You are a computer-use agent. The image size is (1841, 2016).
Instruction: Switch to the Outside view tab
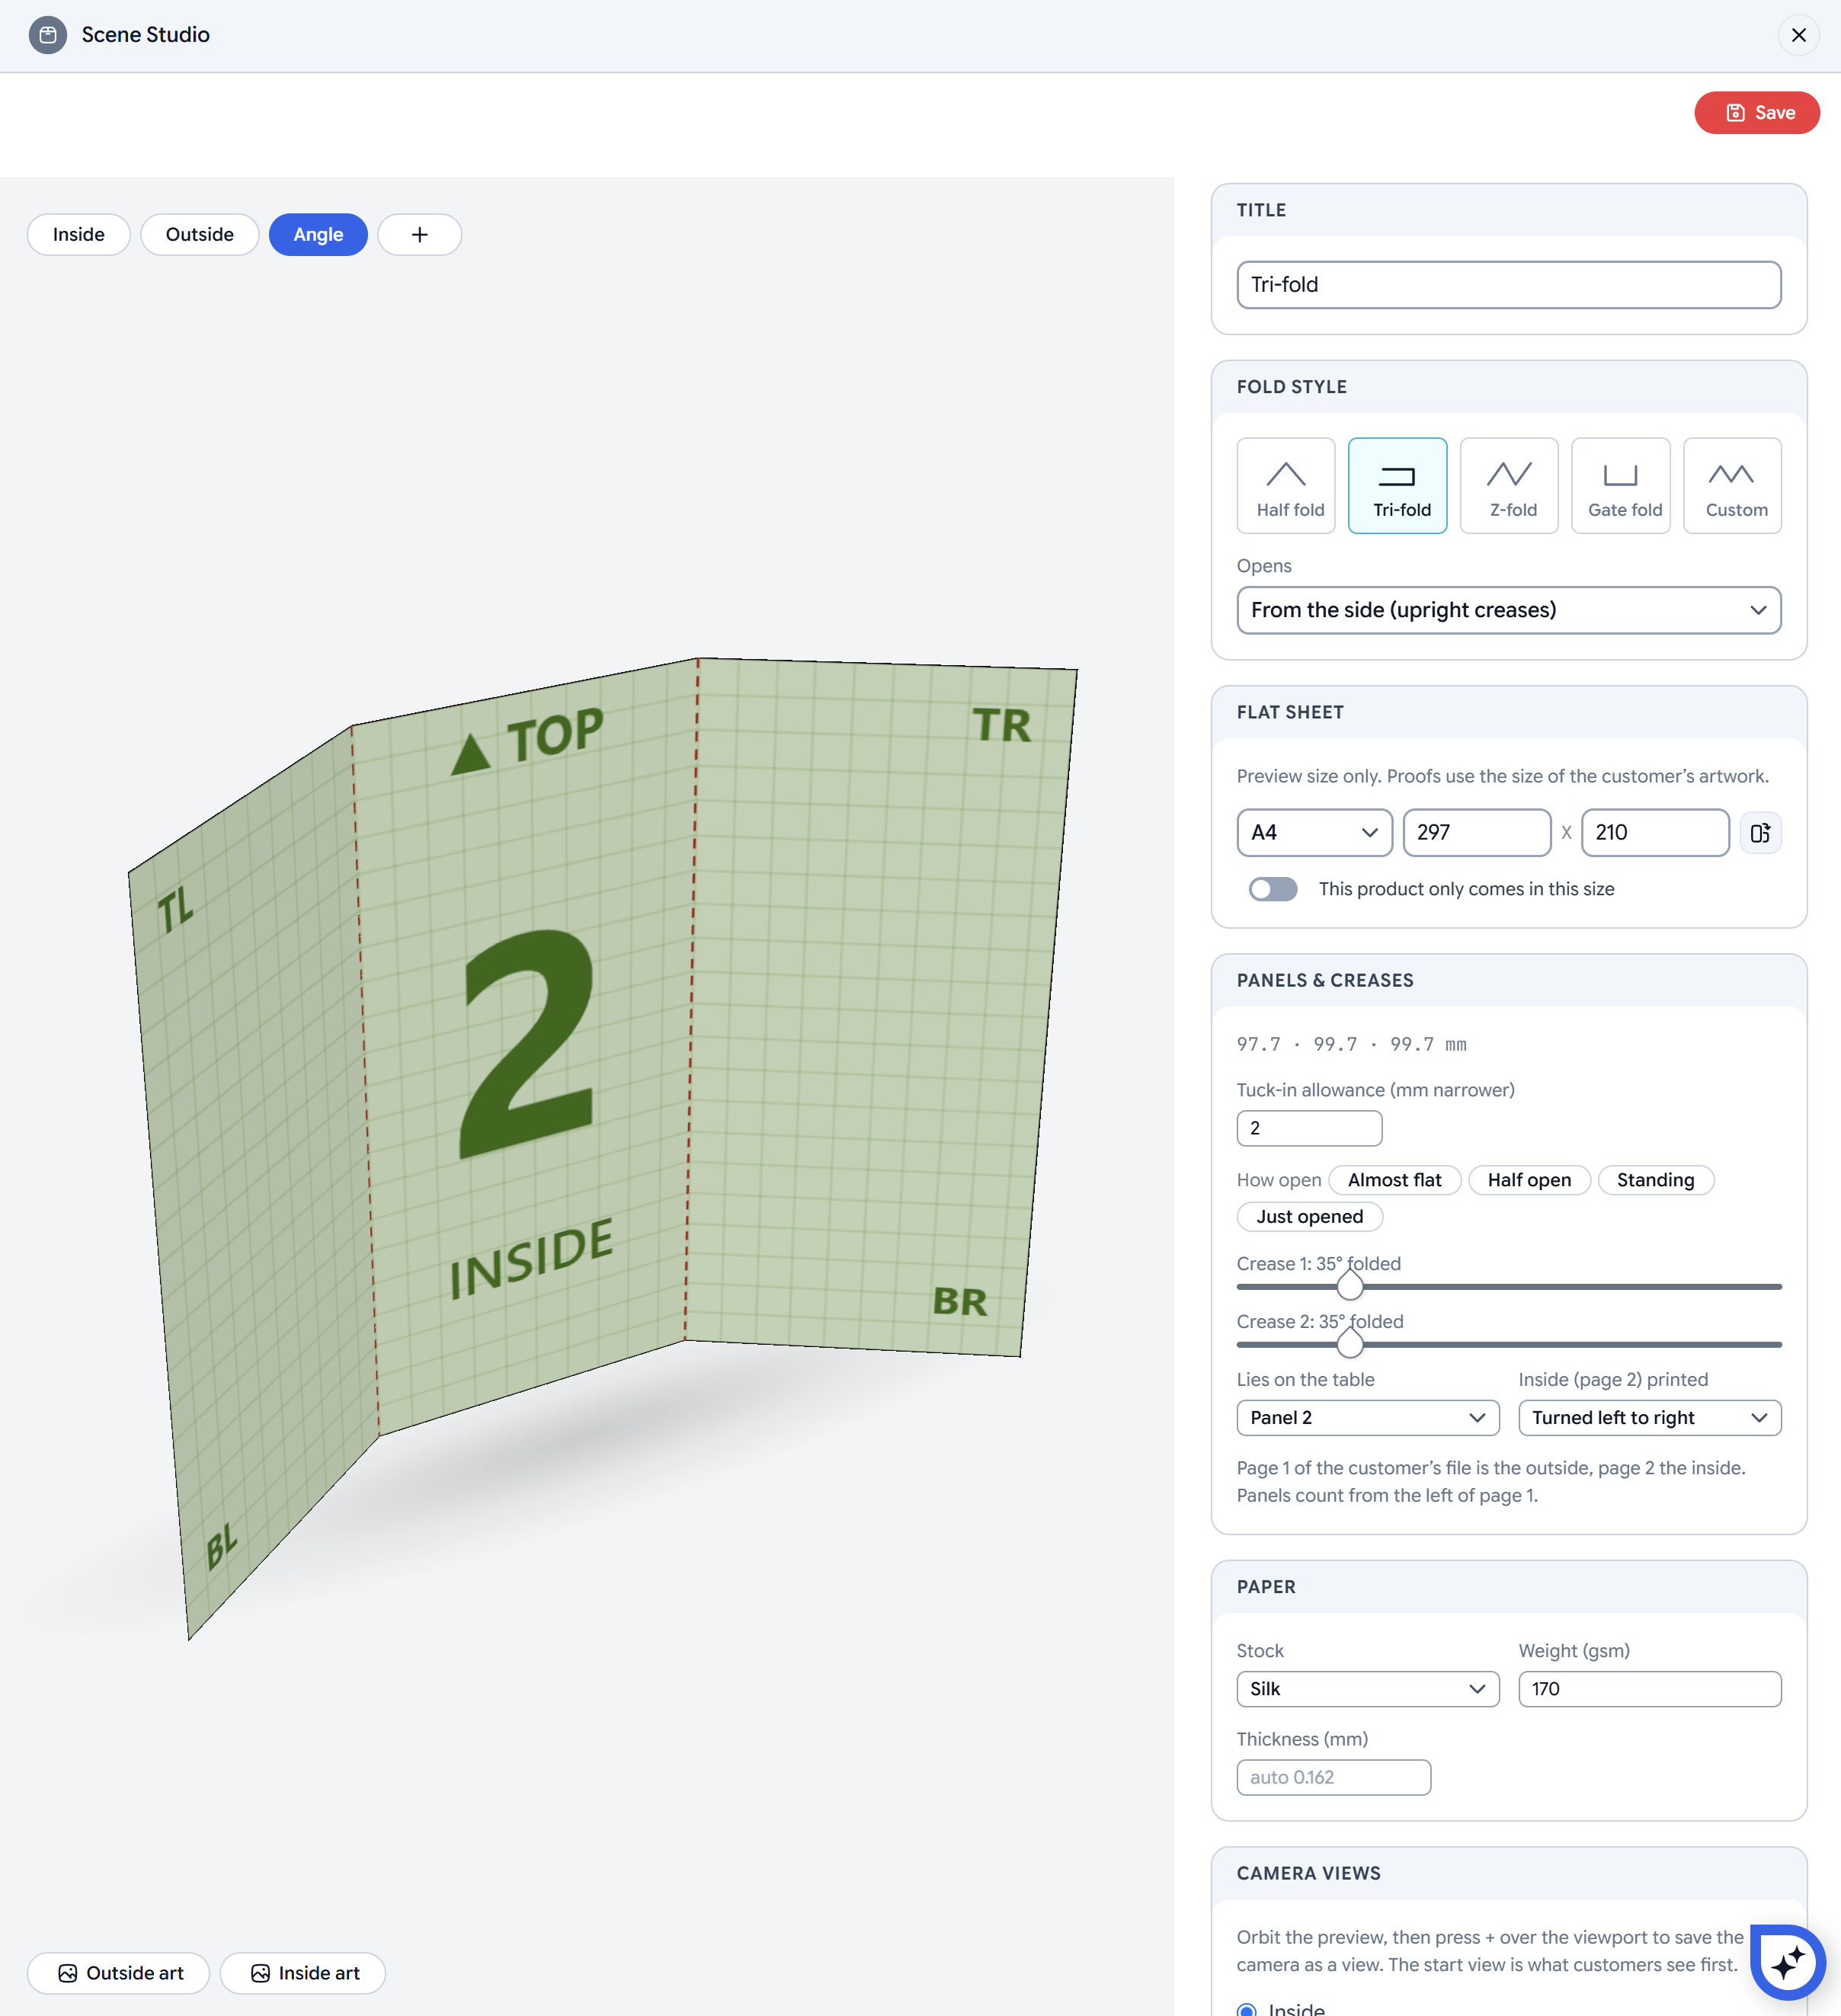(x=200, y=235)
